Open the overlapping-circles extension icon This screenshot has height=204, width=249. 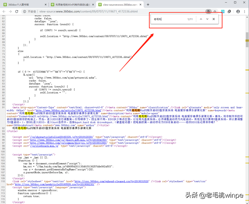tap(229, 11)
